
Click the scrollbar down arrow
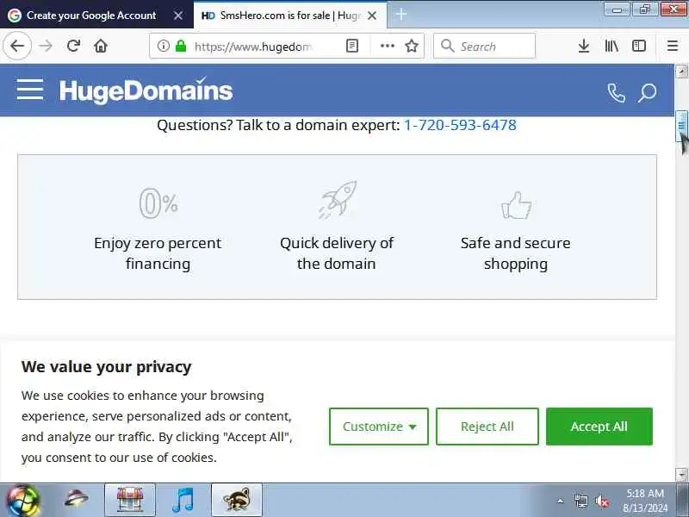tap(681, 475)
